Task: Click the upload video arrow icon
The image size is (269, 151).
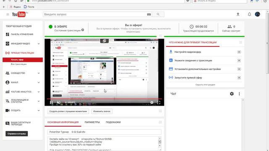Action: (238, 14)
